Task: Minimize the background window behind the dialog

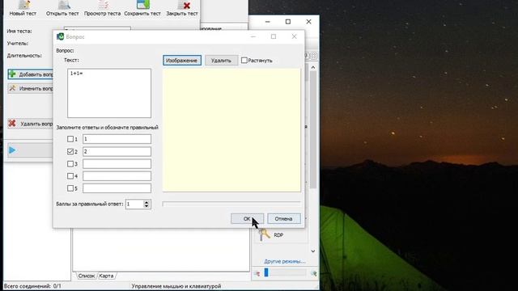Action: pyautogui.click(x=268, y=22)
